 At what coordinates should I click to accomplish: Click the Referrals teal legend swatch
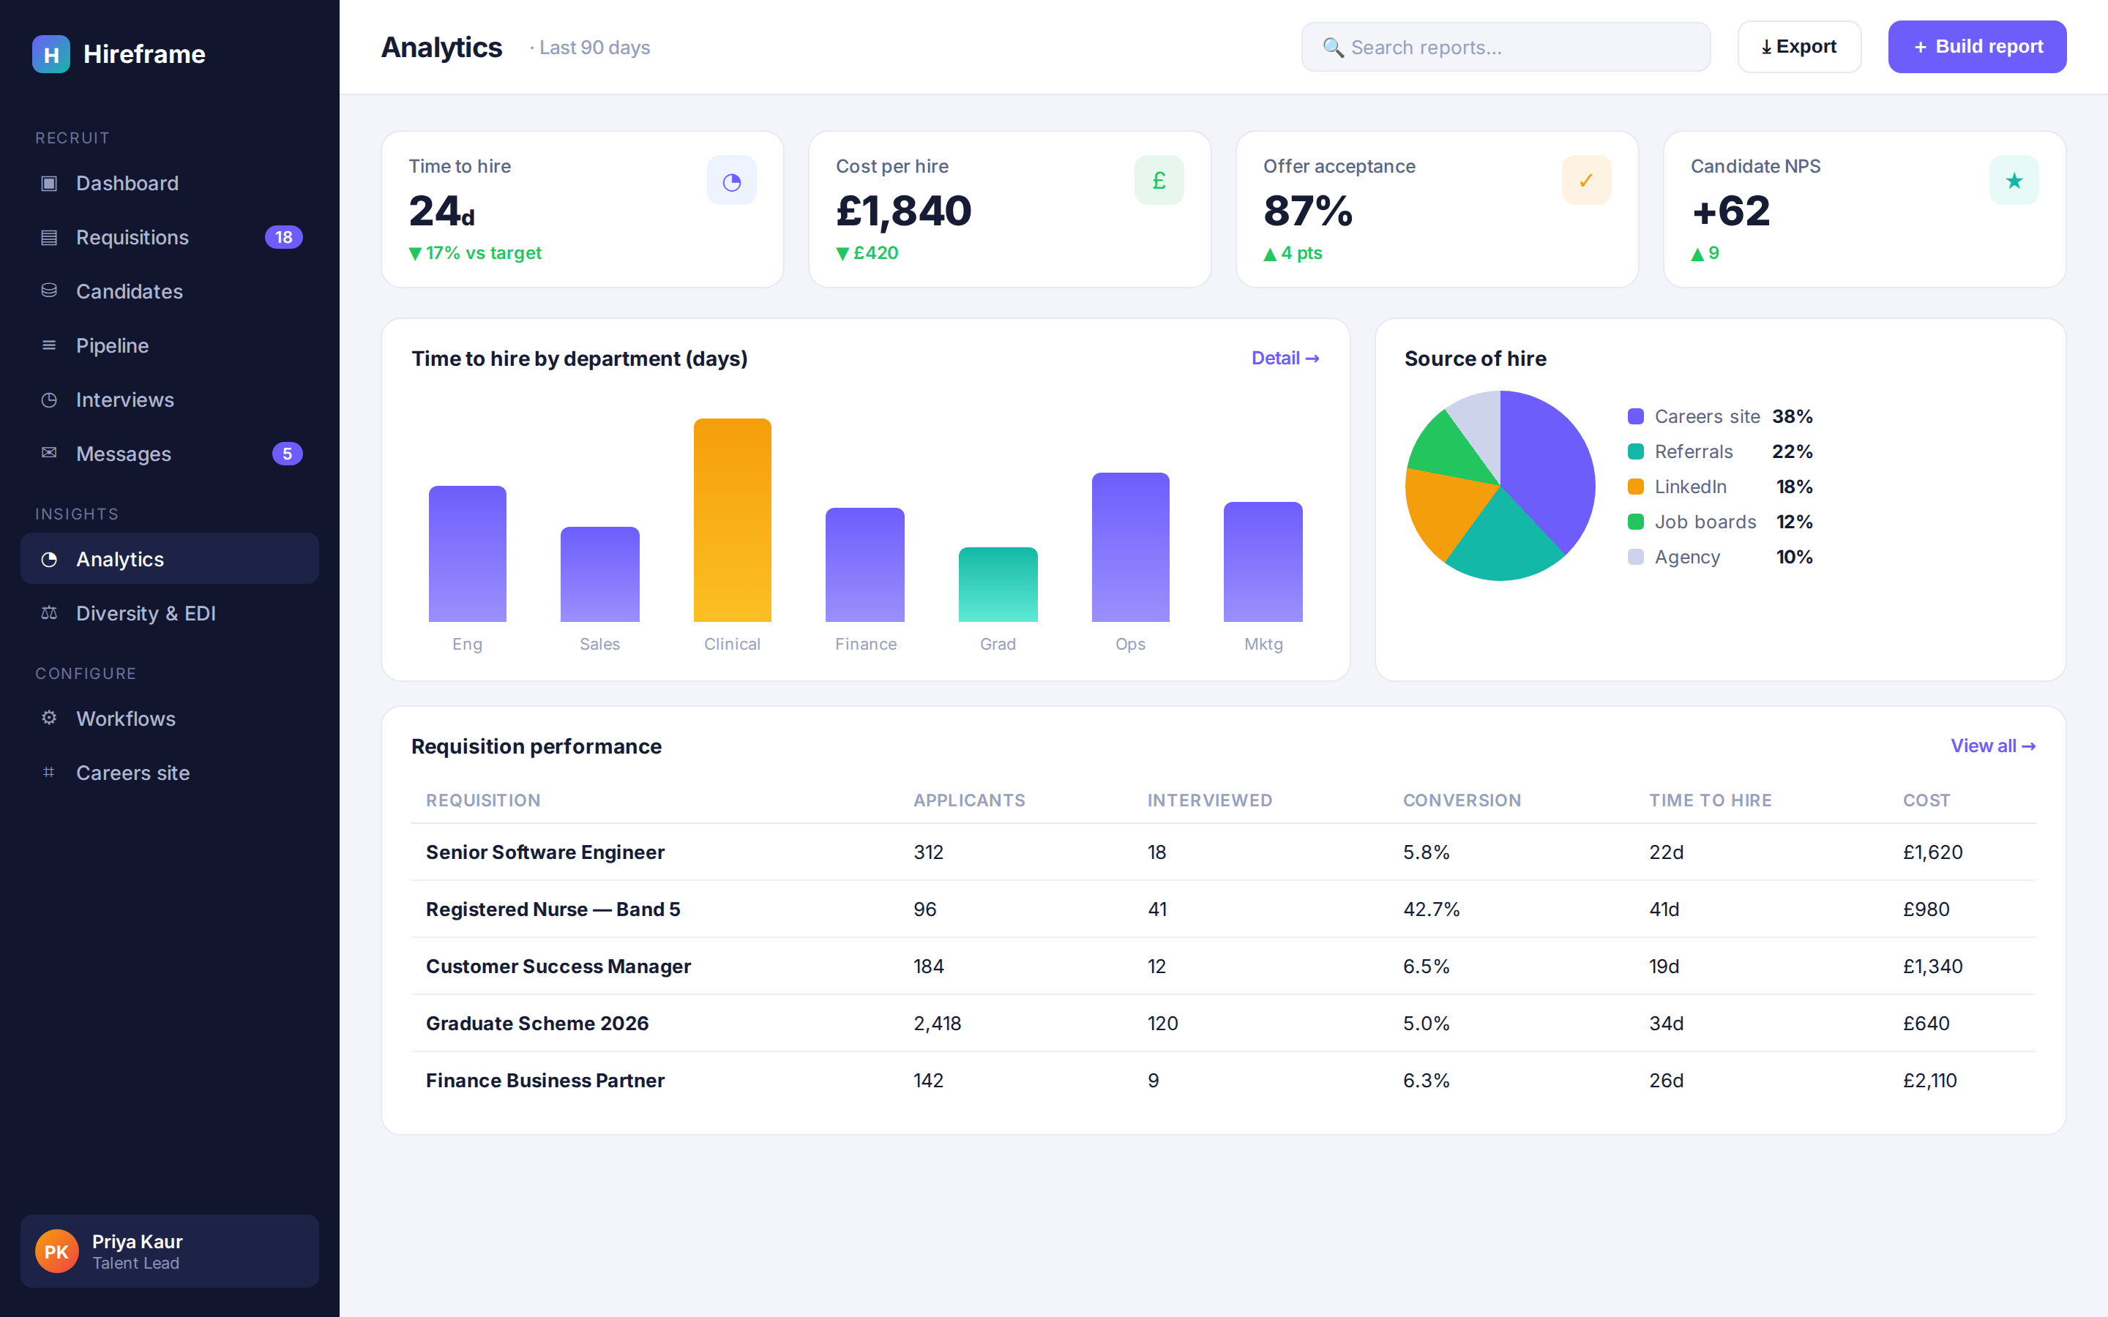1636,451
